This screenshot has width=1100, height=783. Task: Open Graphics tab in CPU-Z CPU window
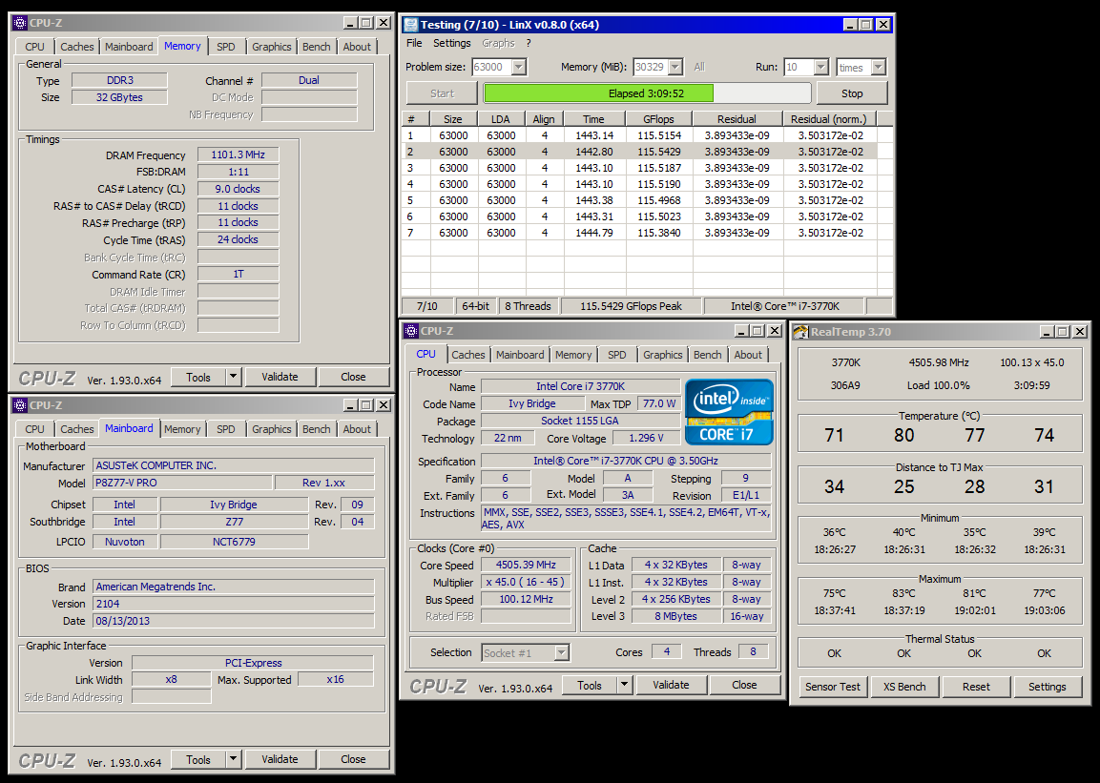[662, 355]
